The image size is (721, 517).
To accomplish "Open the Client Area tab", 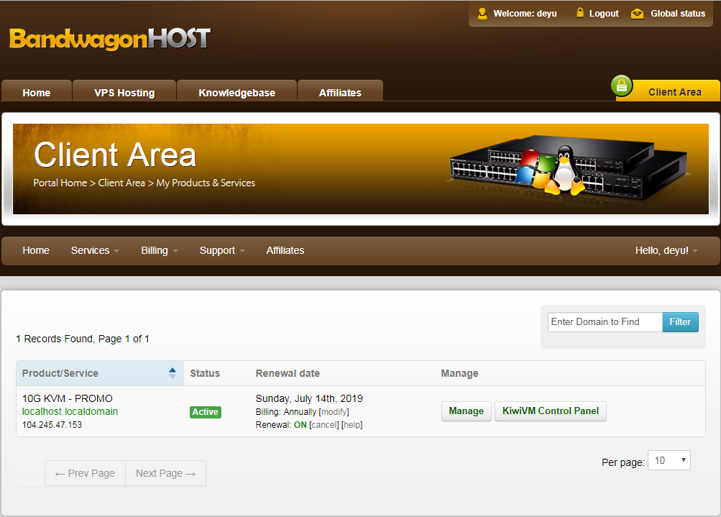I will tap(674, 91).
